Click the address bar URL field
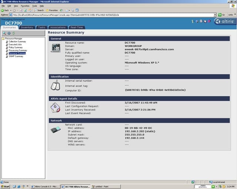The width and height of the screenshot is (237, 189). [x=111, y=15]
